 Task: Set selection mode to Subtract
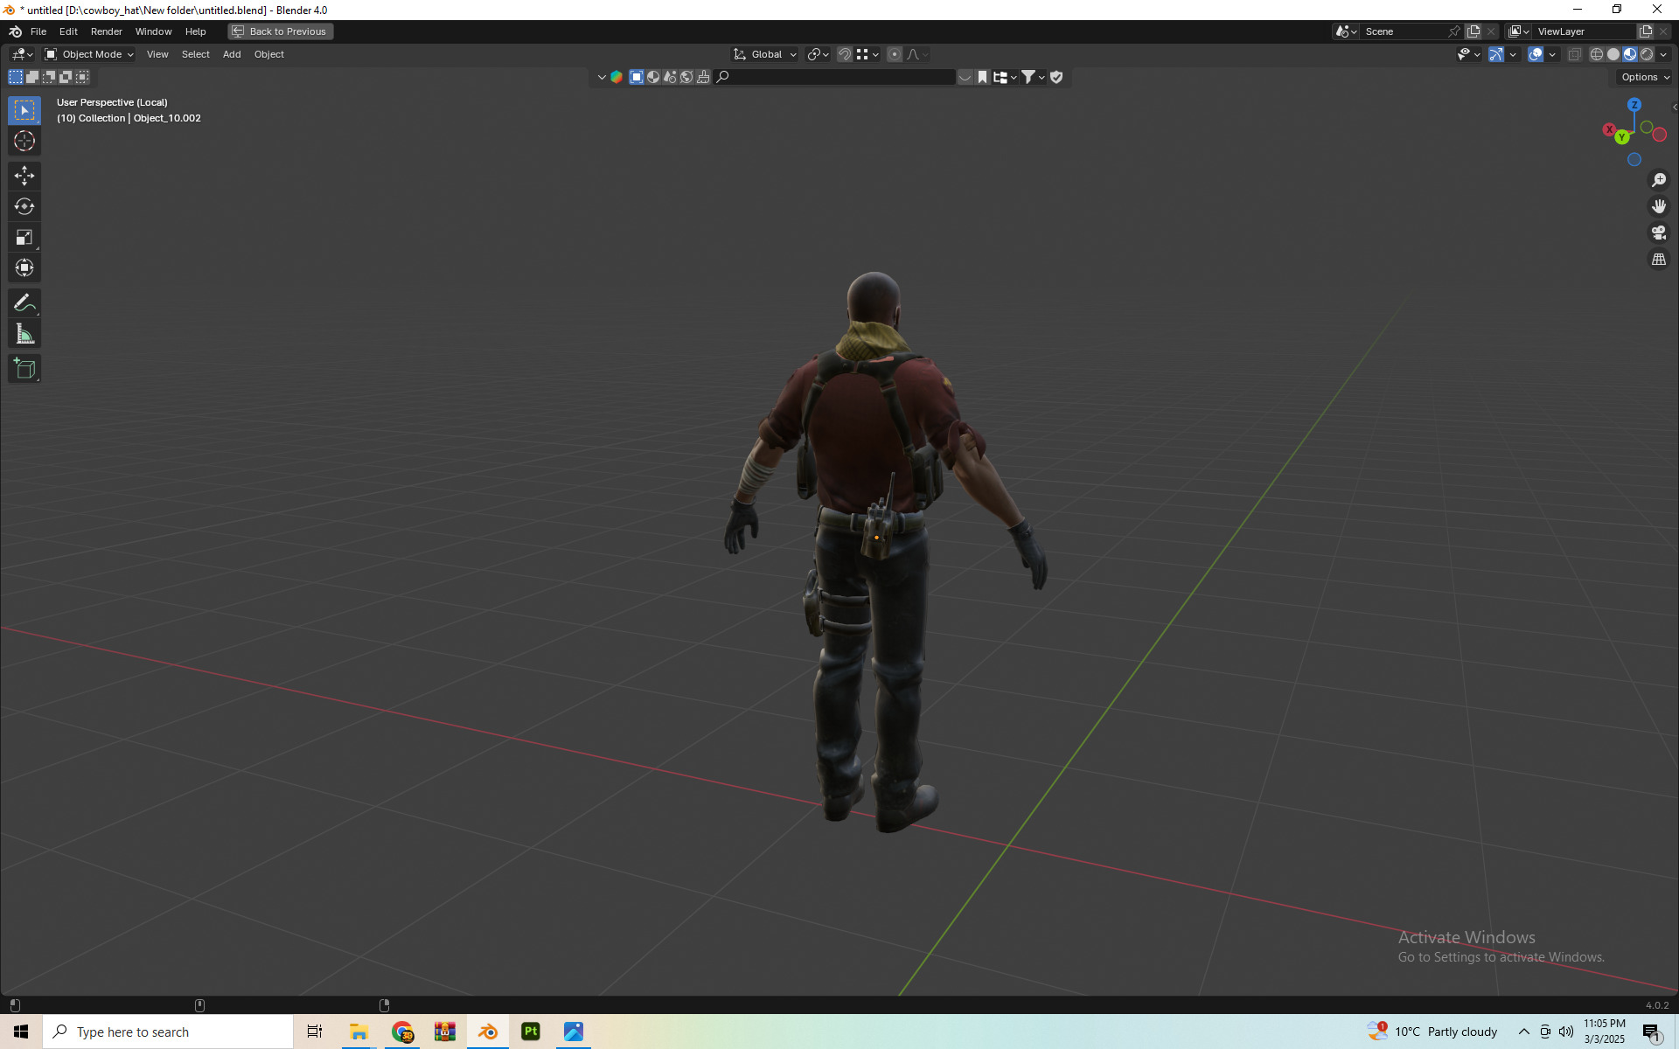[x=49, y=77]
